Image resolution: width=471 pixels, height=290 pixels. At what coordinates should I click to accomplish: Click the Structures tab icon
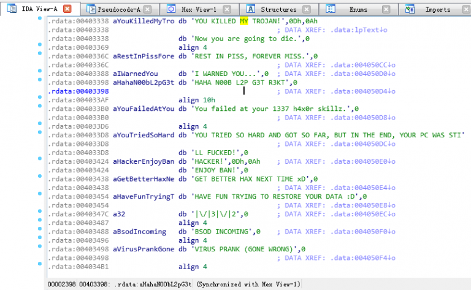point(251,9)
